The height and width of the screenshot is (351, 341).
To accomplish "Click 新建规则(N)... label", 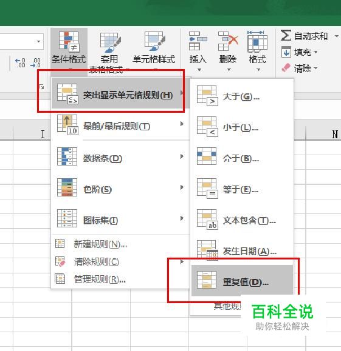I will [x=100, y=244].
